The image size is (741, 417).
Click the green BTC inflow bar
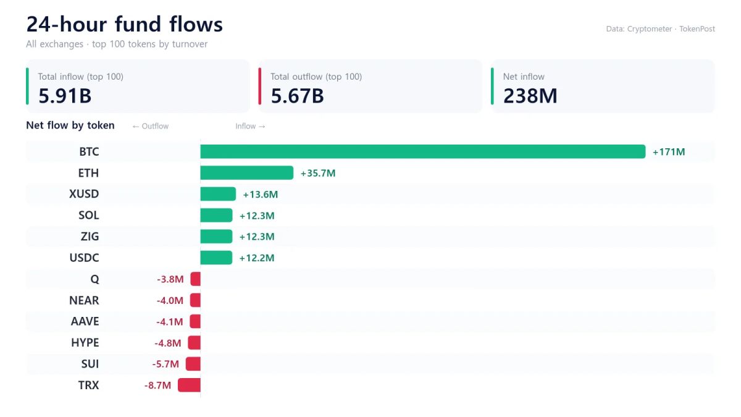[423, 151]
